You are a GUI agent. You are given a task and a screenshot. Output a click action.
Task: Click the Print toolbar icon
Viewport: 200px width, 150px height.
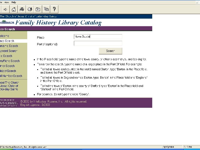tap(22, 9)
